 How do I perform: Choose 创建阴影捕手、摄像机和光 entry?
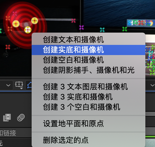pyautogui.click(x=88, y=70)
